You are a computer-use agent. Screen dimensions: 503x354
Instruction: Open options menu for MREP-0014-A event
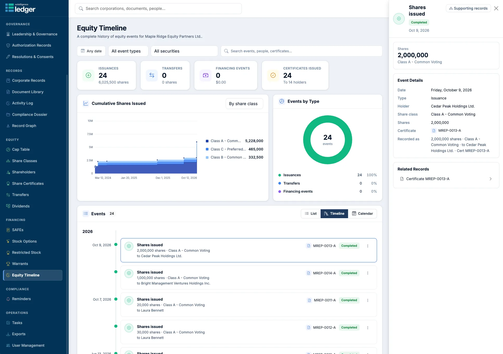368,273
